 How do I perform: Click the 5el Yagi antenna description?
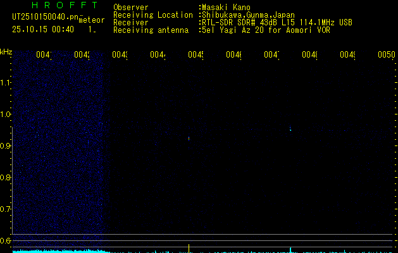(266, 30)
